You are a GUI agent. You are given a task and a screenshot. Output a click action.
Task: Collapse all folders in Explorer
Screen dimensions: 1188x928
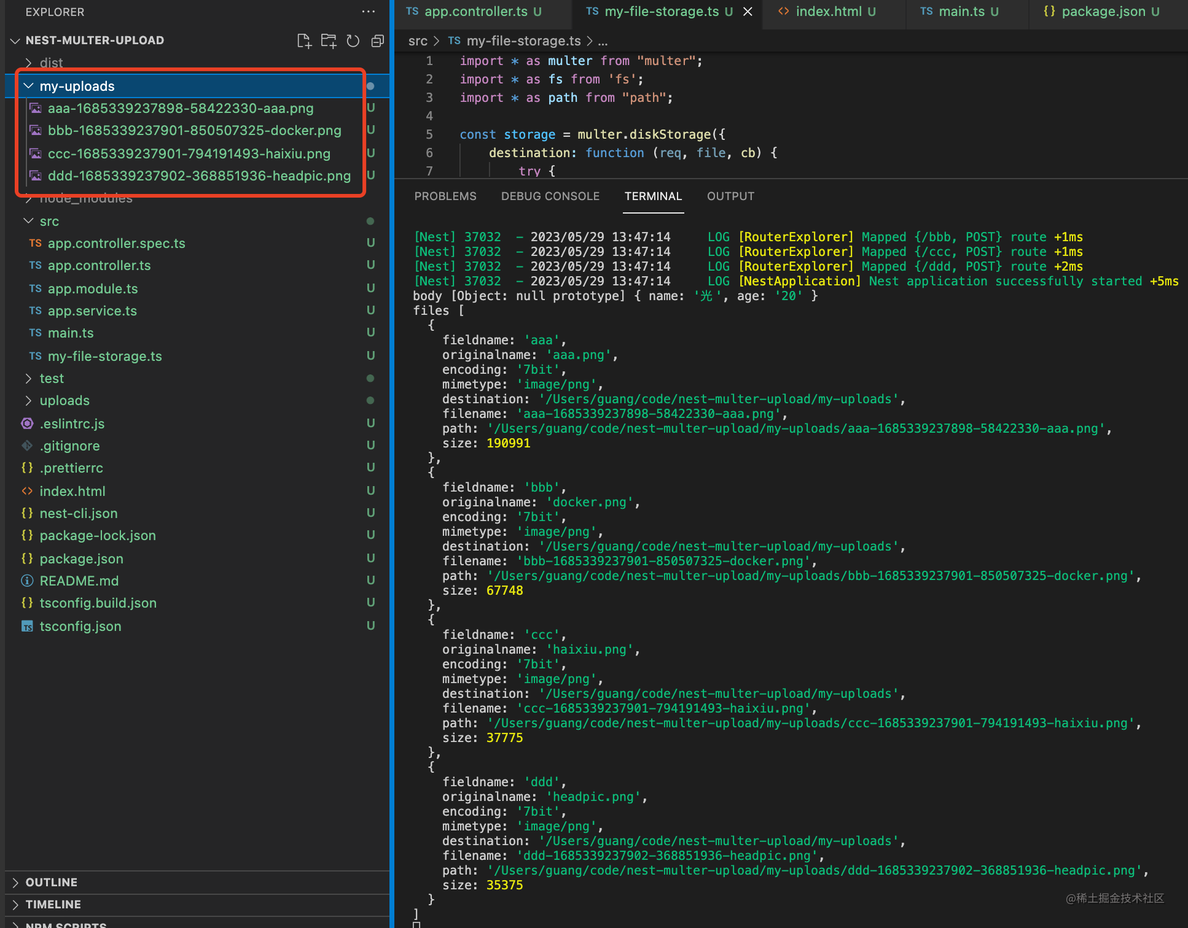pos(377,41)
